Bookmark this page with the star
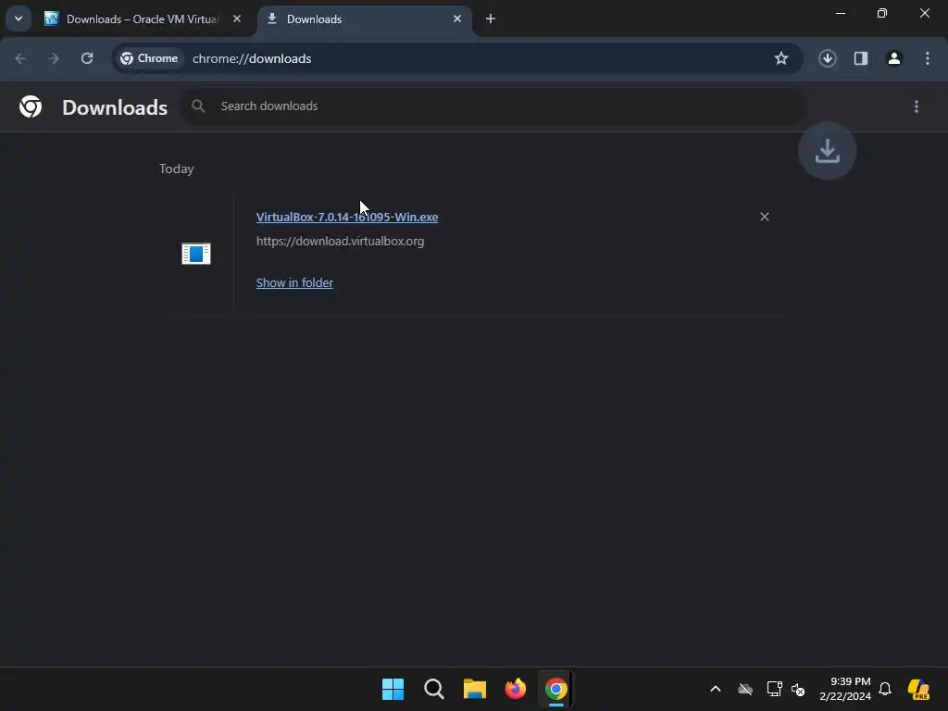 pyautogui.click(x=781, y=58)
